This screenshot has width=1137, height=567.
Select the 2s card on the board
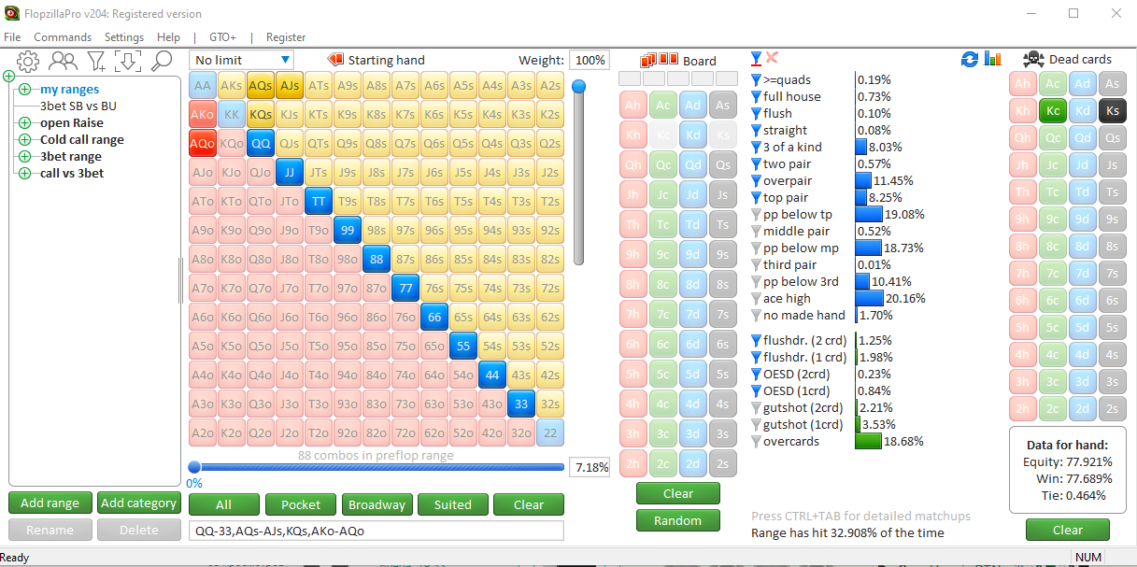[722, 463]
